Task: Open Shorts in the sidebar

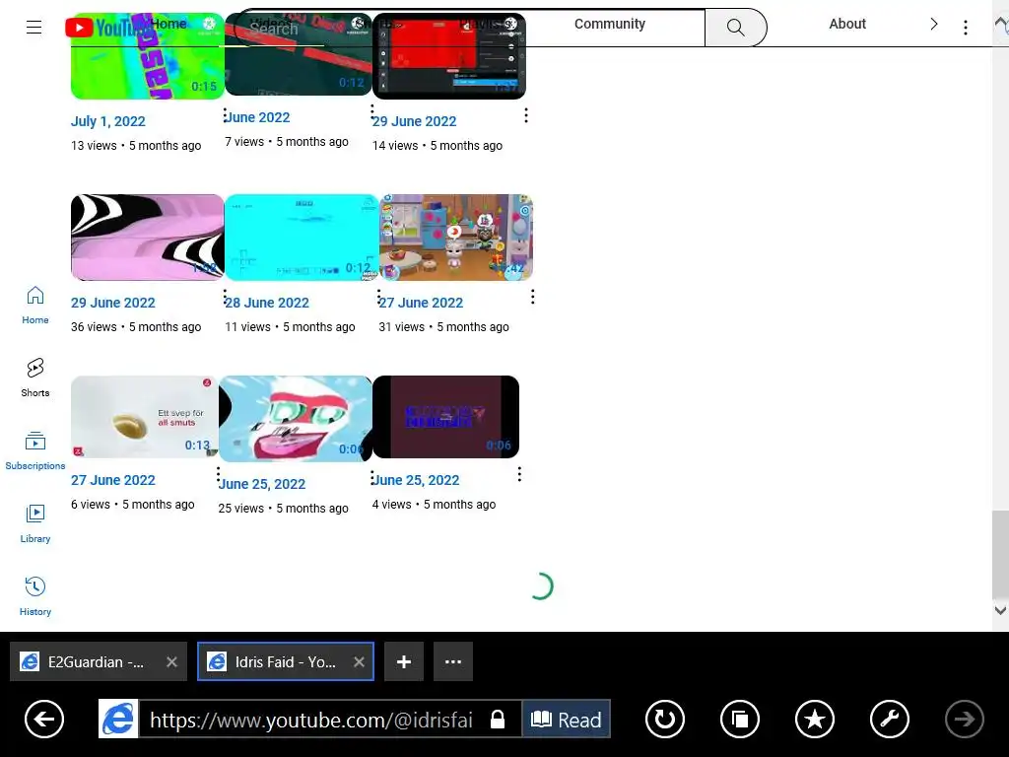Action: point(34,378)
